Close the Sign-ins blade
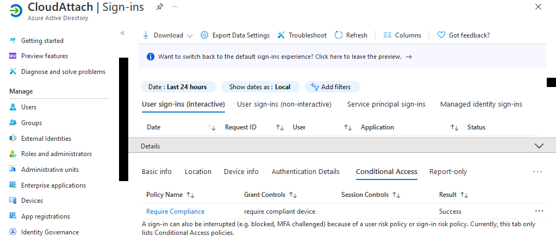 coord(538,7)
